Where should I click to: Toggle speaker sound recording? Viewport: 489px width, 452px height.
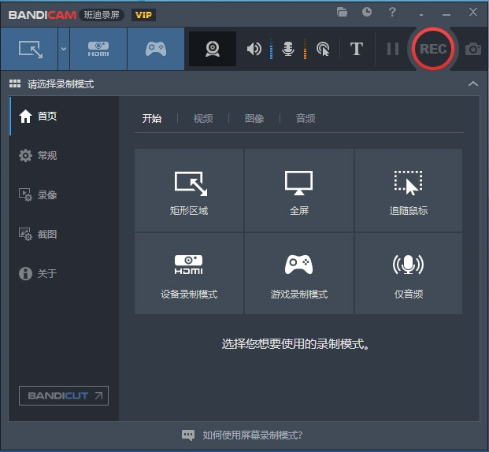pyautogui.click(x=254, y=49)
